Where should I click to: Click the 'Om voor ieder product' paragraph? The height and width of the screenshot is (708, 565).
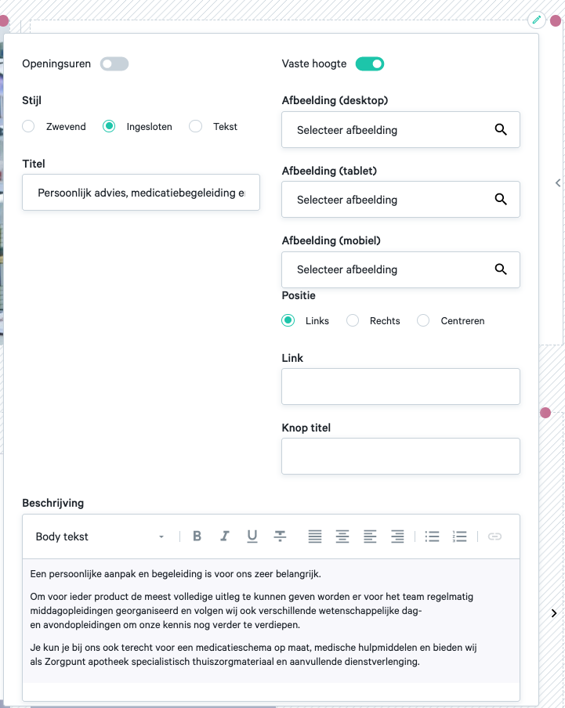click(252, 610)
